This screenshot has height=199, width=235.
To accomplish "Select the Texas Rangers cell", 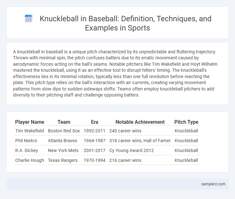I will click(64, 160).
